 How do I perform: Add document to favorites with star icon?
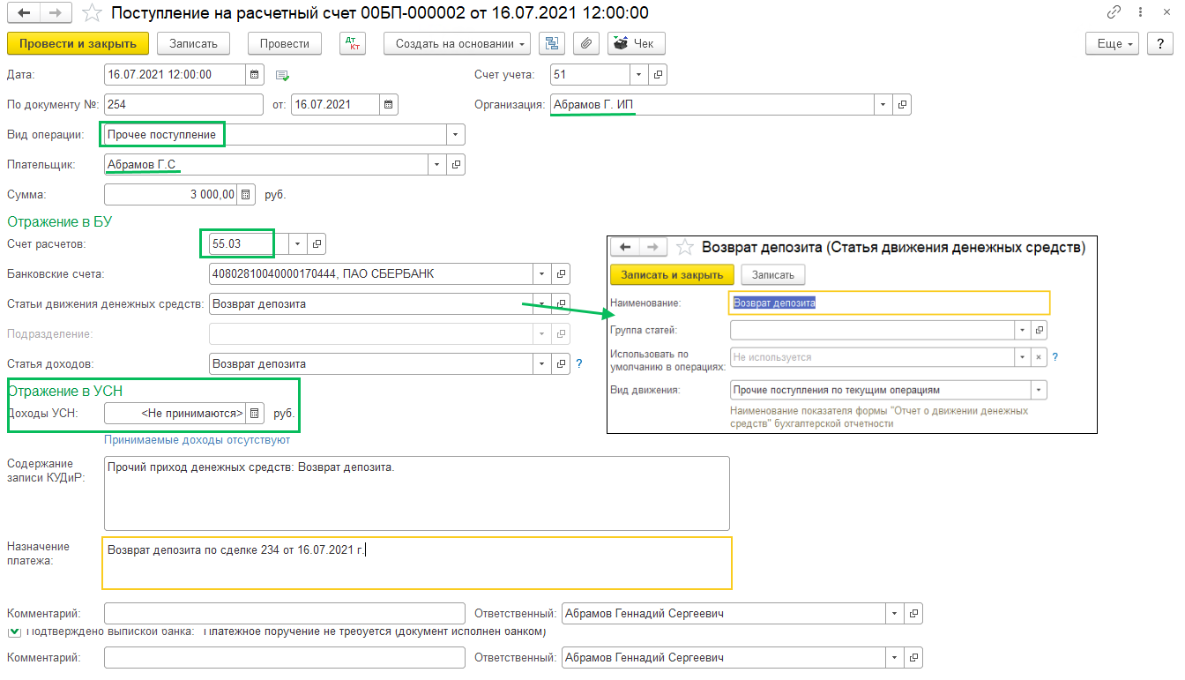point(91,13)
